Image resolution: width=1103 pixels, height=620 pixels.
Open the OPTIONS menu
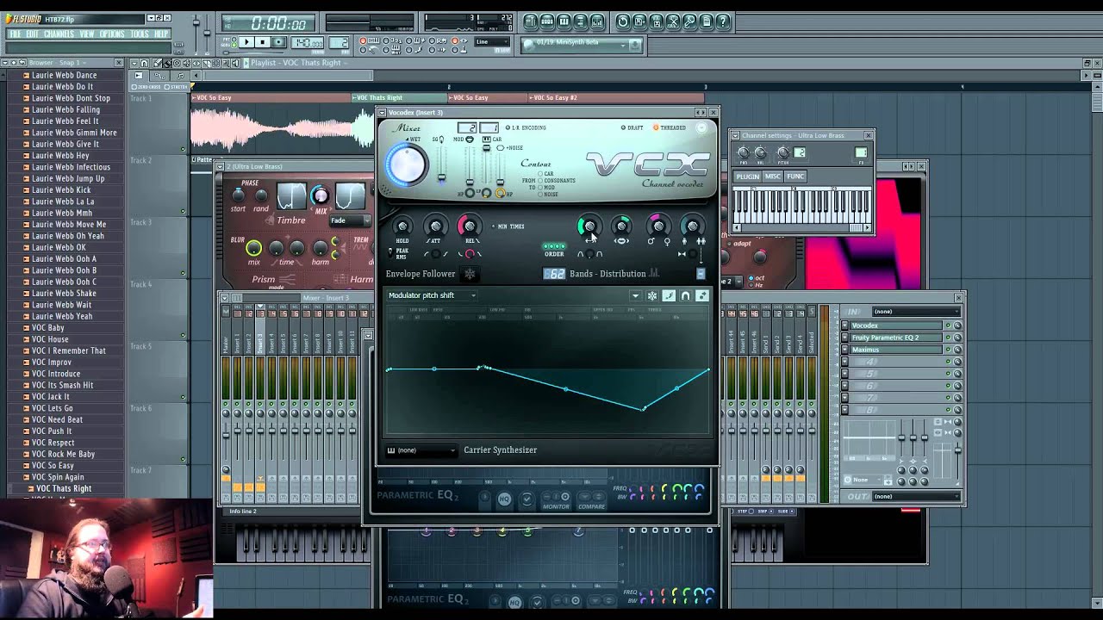tap(112, 34)
